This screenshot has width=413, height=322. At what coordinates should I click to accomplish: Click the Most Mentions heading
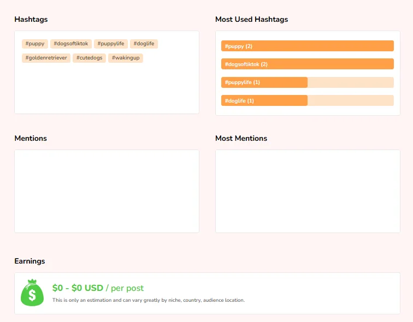[x=241, y=139]
